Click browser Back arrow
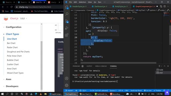The image size is (171, 96). (x=3, y=7)
